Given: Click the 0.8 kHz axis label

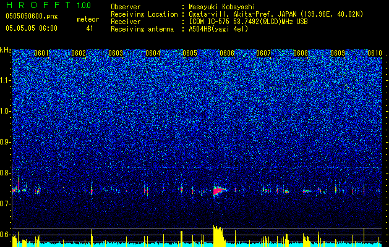Looking at the screenshot, I should [6, 173].
